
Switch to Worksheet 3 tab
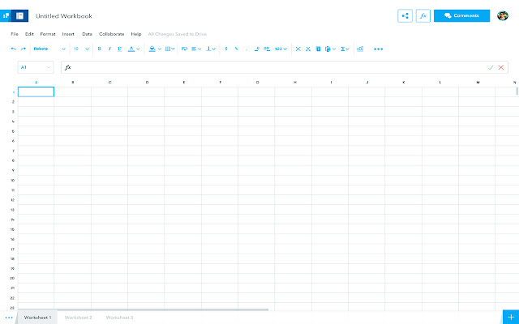tap(119, 318)
